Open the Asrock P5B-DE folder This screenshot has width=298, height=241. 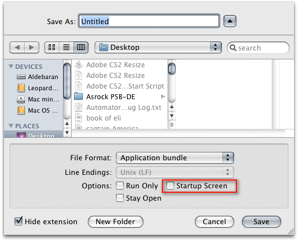119,97
